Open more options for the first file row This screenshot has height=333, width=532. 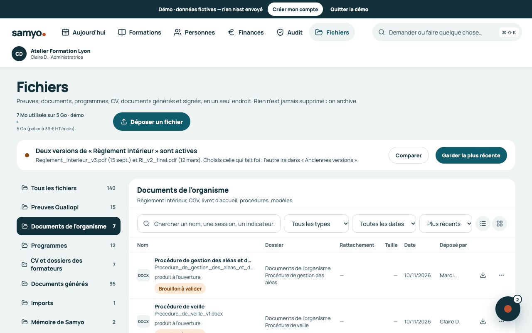coord(501,275)
